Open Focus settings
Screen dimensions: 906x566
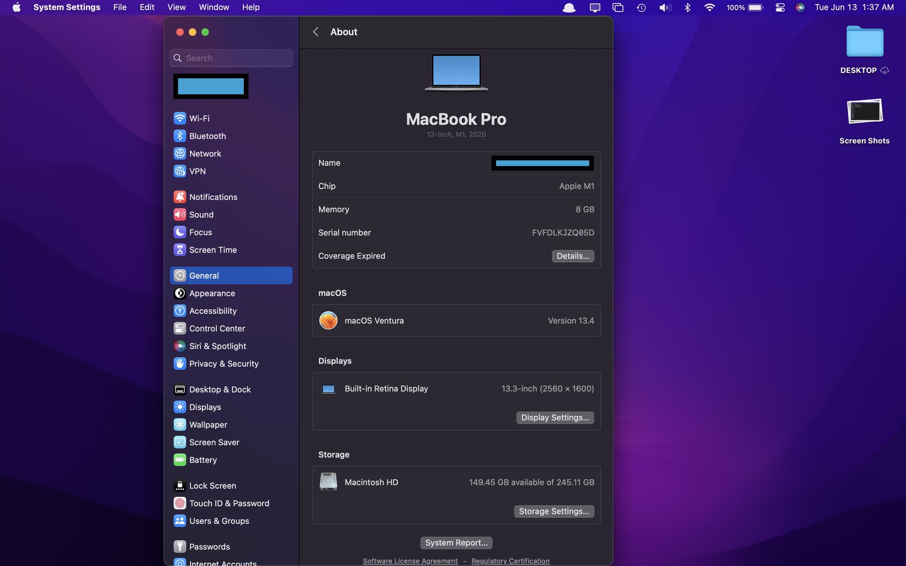(231, 232)
